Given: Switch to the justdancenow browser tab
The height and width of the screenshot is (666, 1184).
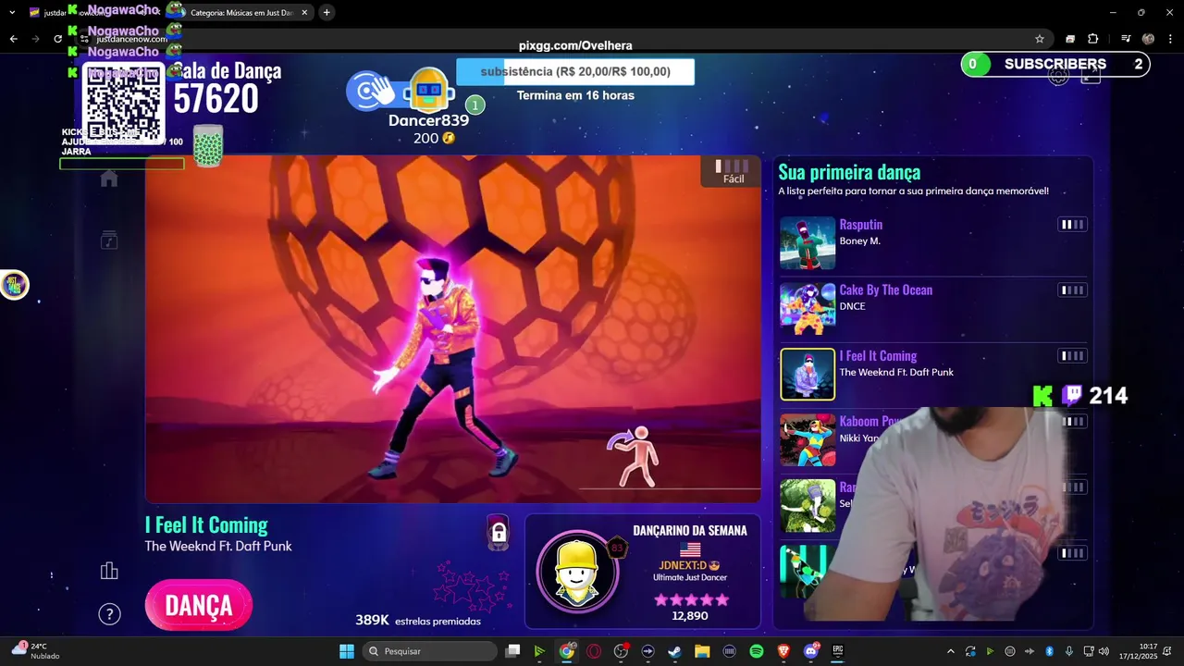Looking at the screenshot, I should (x=92, y=13).
